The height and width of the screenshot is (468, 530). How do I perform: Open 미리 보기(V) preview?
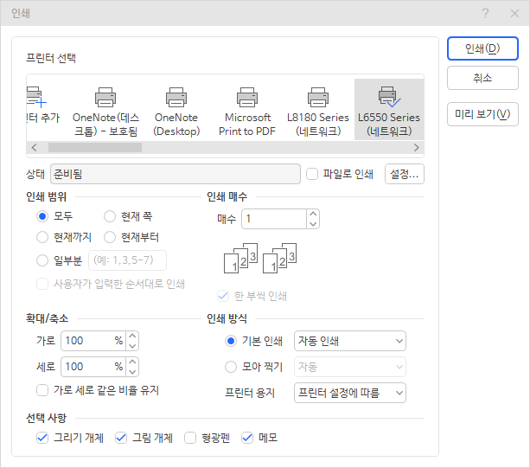(482, 114)
